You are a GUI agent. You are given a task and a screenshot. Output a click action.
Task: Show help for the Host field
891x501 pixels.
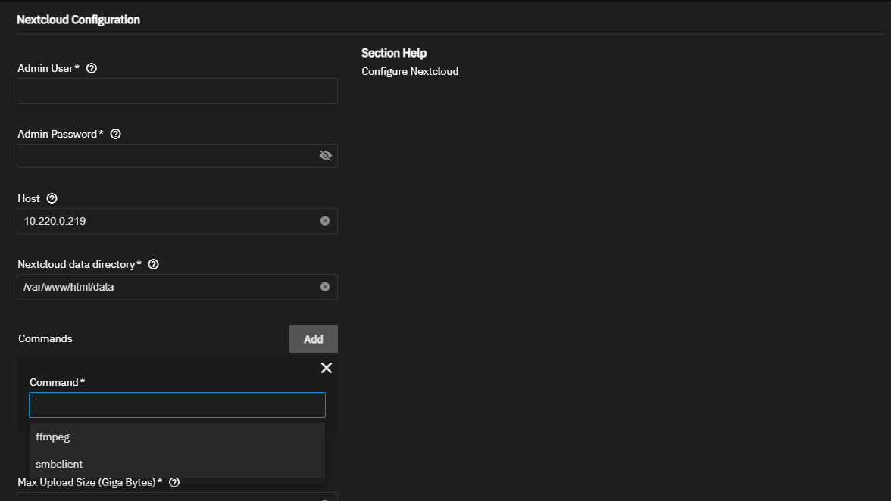coord(52,198)
